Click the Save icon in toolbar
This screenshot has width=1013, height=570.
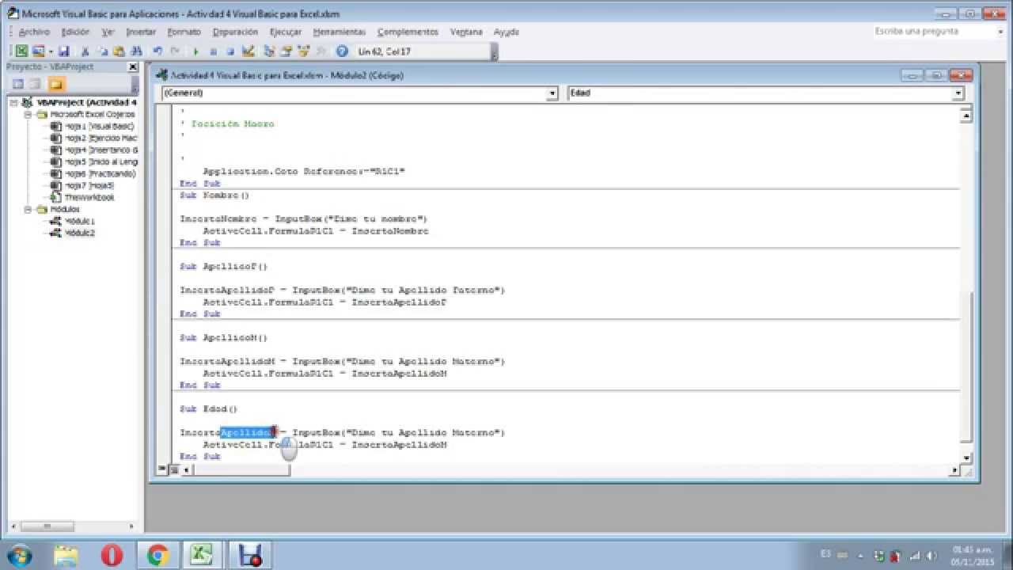64,51
